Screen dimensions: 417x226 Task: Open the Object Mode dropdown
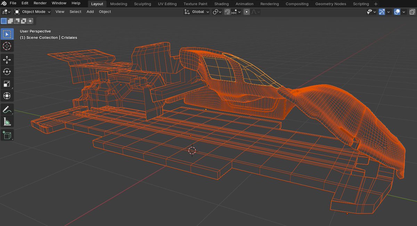tap(32, 11)
